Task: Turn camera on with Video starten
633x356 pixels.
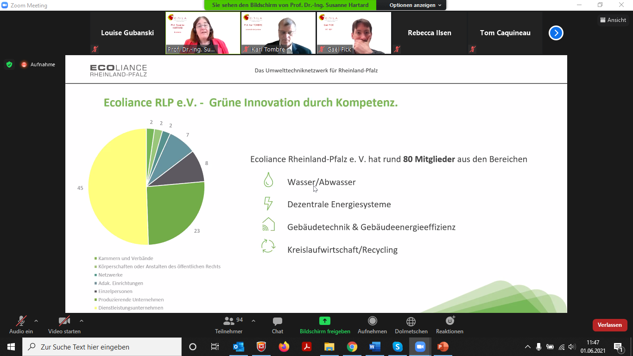Action: [64, 325]
